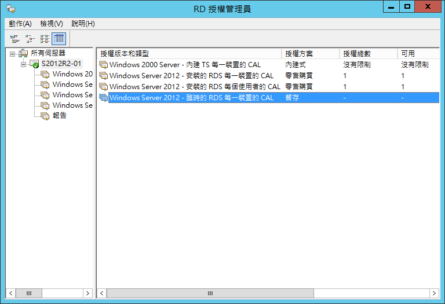Viewport: 445px width, 304px height.
Task: Click the RD licensing manager title bar icon
Action: 11,9
